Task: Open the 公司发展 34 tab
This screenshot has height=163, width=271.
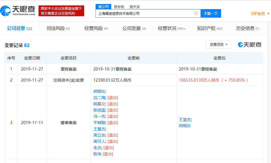Action: click(134, 28)
